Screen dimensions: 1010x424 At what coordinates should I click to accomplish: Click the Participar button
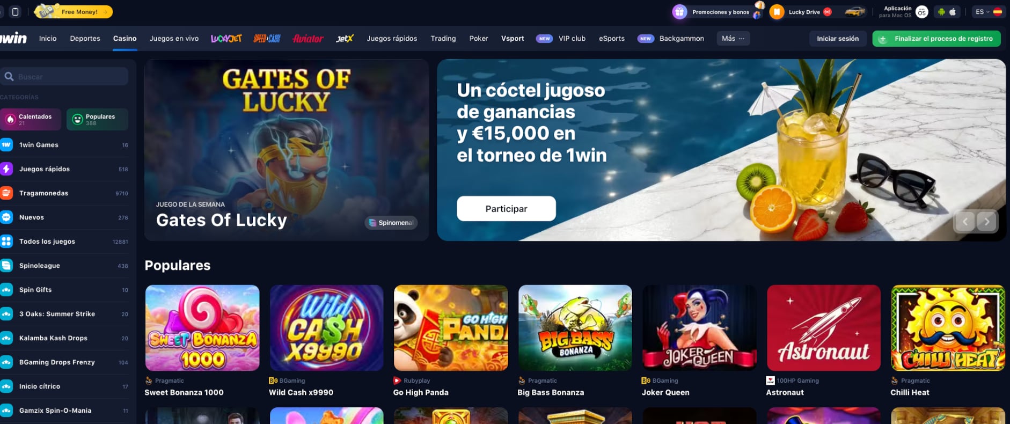pyautogui.click(x=506, y=208)
